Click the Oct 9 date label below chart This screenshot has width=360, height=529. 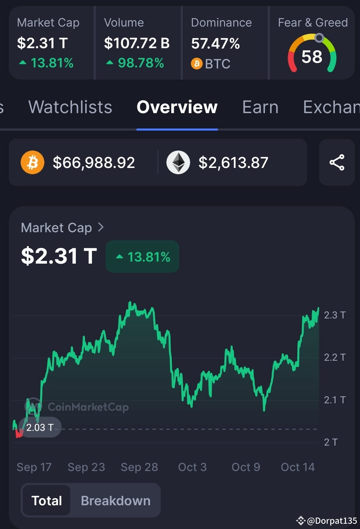tap(245, 467)
